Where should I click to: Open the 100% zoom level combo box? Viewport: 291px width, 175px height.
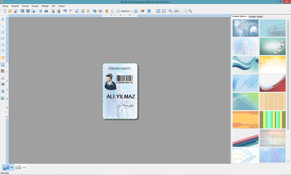pyautogui.click(x=180, y=11)
